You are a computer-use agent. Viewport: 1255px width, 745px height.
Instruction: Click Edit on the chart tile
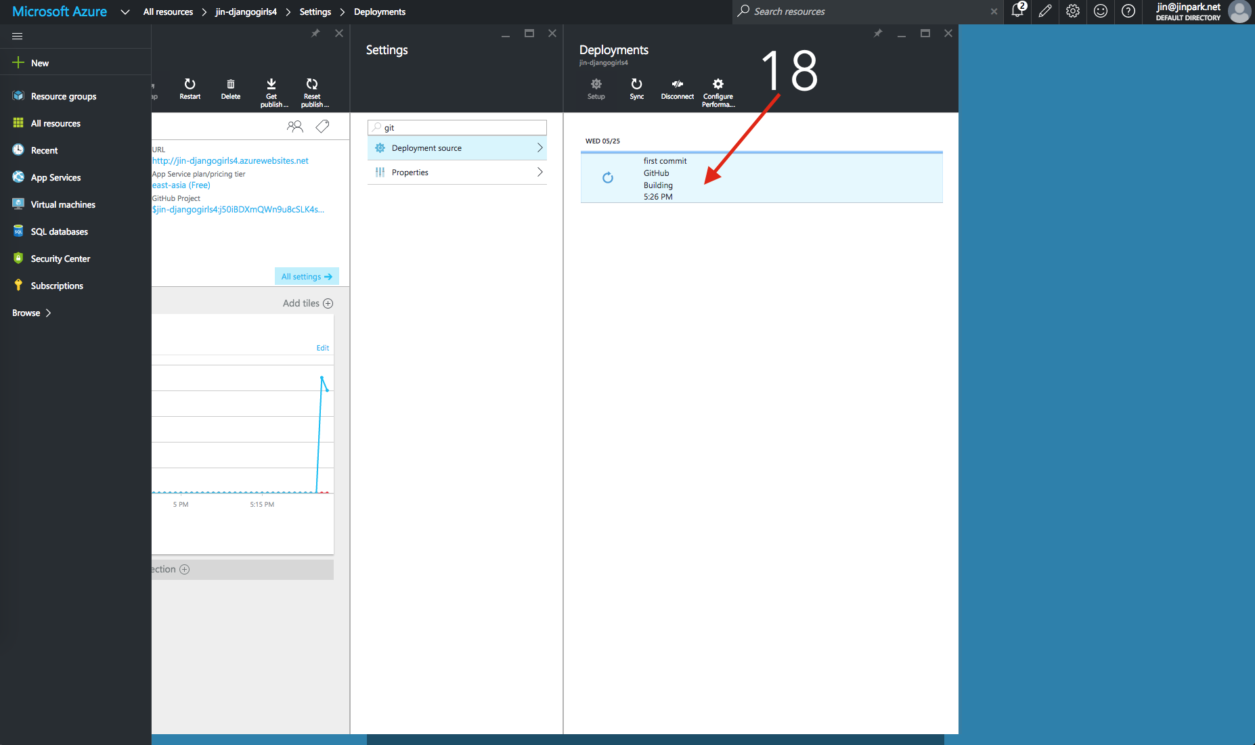click(323, 348)
